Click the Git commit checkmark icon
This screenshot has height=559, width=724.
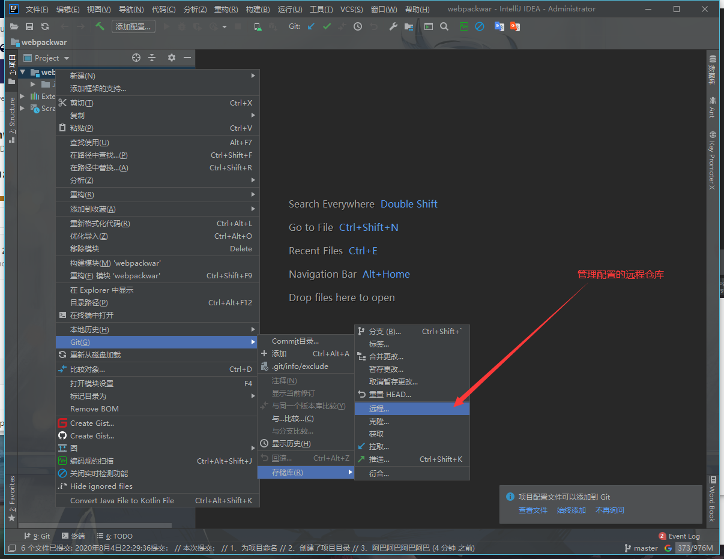tap(327, 26)
